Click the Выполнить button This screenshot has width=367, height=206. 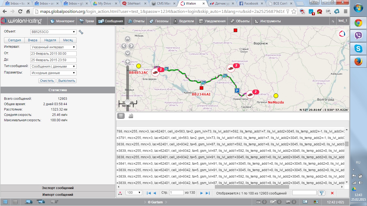coord(67,81)
